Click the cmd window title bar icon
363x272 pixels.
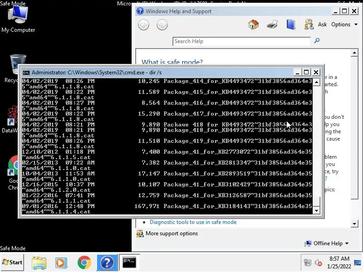click(26, 73)
